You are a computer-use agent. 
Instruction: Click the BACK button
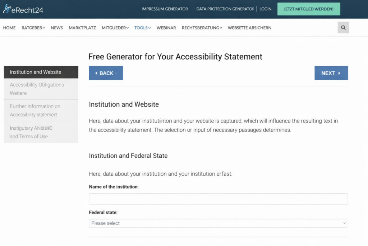[x=106, y=73]
